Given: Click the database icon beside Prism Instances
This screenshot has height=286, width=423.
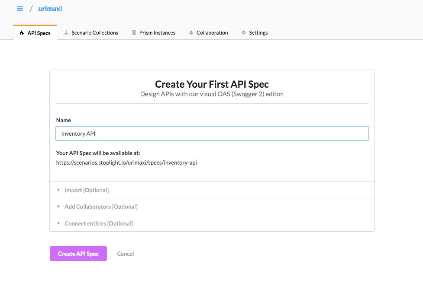Looking at the screenshot, I should tap(134, 32).
